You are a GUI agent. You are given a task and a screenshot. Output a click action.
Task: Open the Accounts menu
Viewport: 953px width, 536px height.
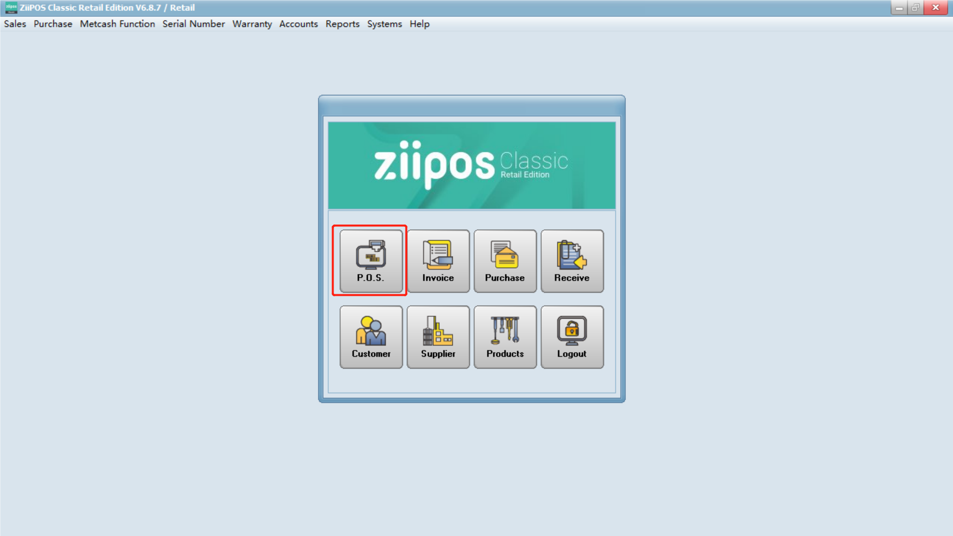298,24
